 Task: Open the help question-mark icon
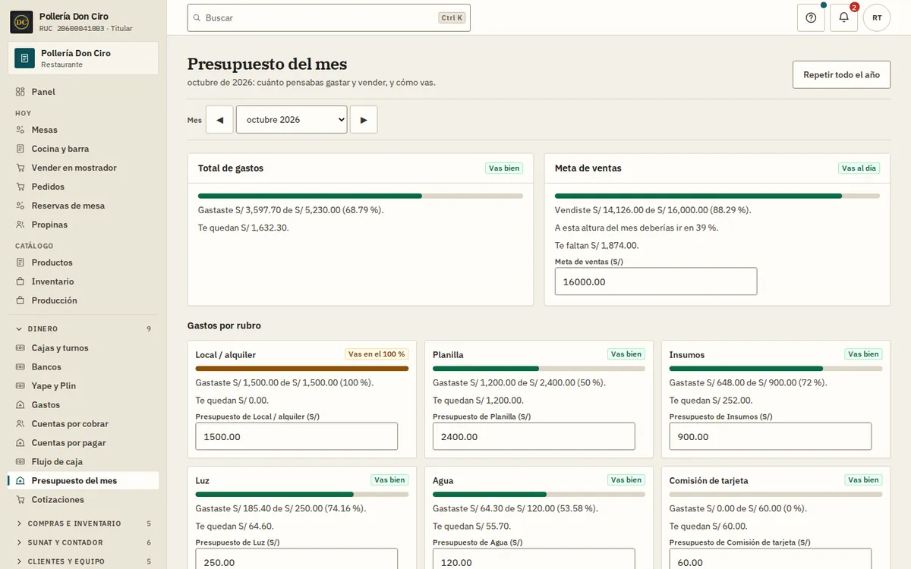pyautogui.click(x=811, y=17)
